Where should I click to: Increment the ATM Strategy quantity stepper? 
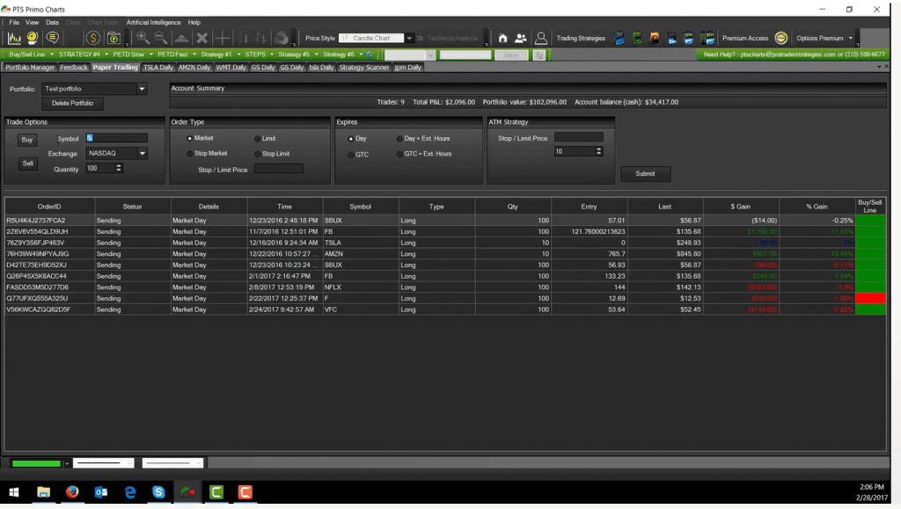point(600,148)
